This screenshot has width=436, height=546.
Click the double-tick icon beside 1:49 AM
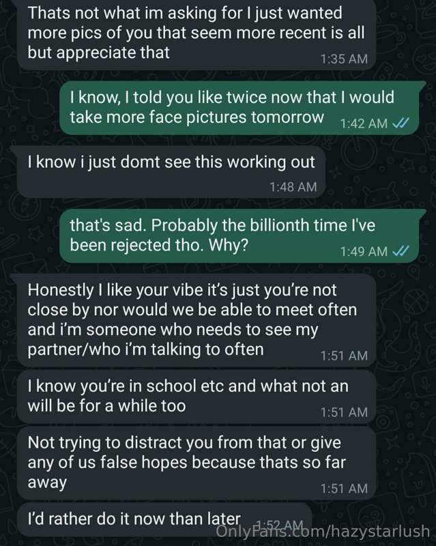point(400,251)
